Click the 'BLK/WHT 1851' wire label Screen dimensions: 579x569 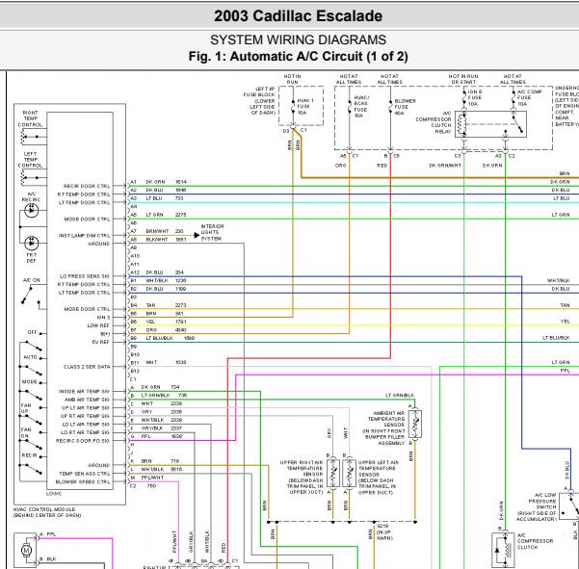point(166,240)
